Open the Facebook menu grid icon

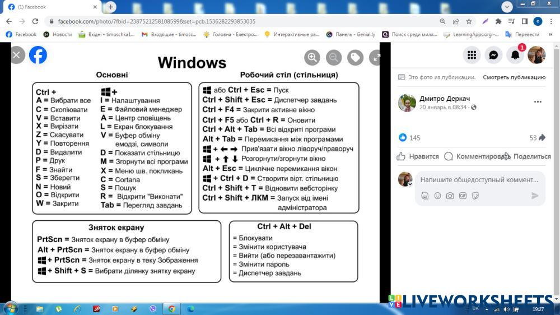click(472, 55)
